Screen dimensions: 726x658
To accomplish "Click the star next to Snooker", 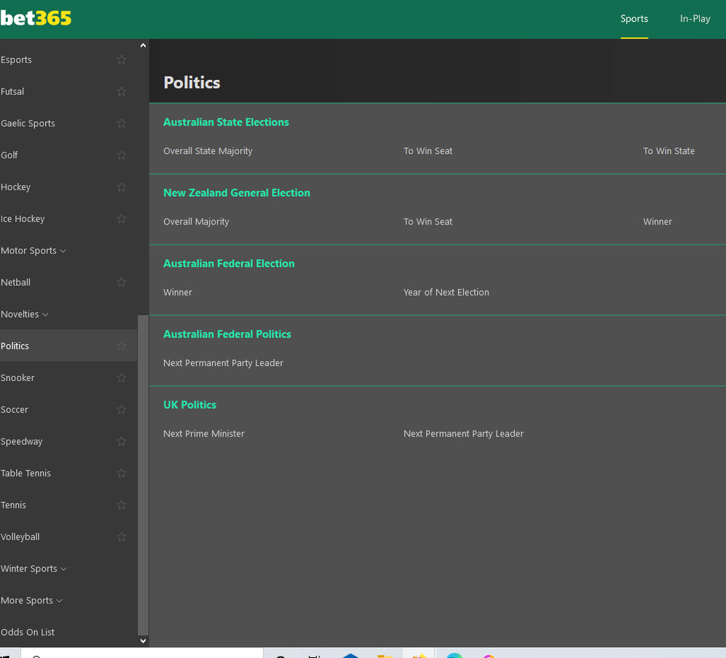I will (x=121, y=378).
